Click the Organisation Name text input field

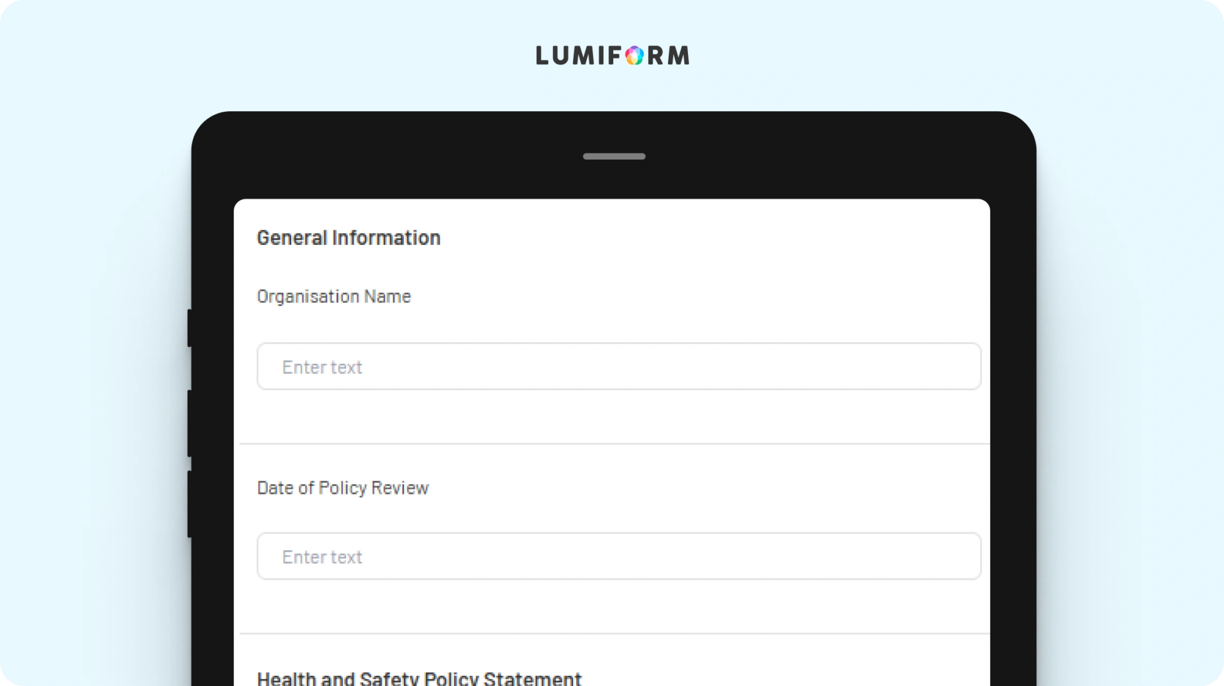point(619,366)
